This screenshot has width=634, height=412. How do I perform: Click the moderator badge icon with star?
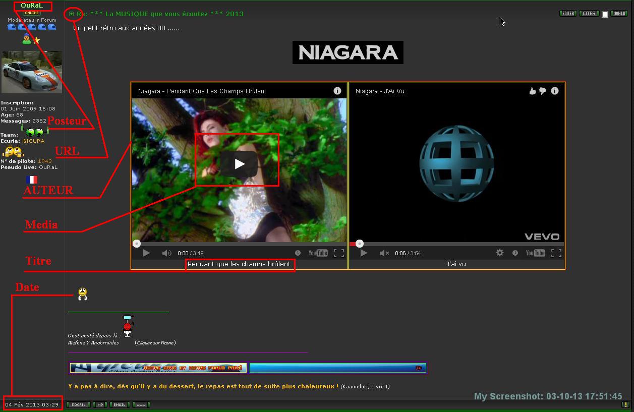point(31,39)
